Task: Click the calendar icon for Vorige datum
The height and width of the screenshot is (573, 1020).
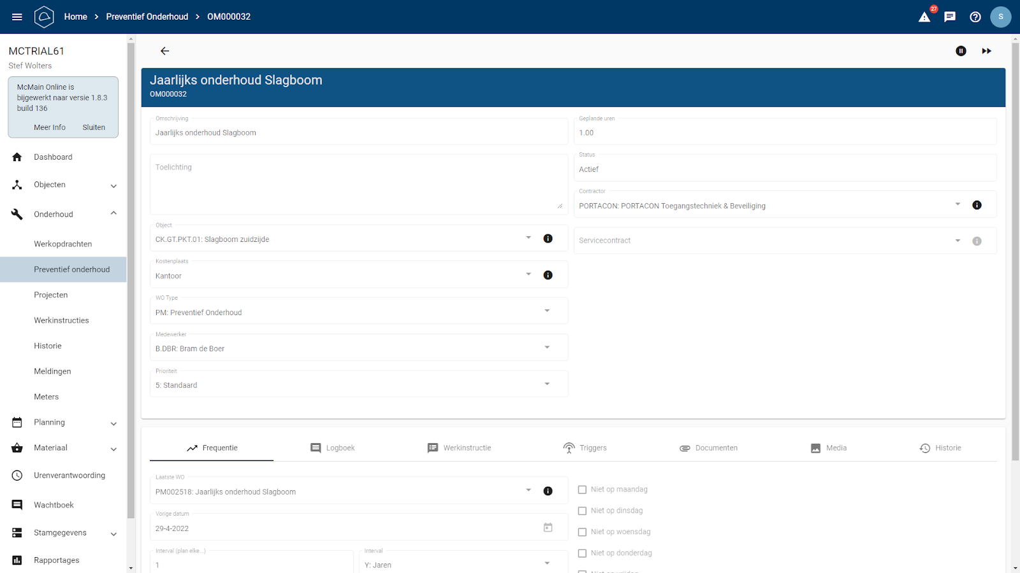Action: click(x=548, y=527)
